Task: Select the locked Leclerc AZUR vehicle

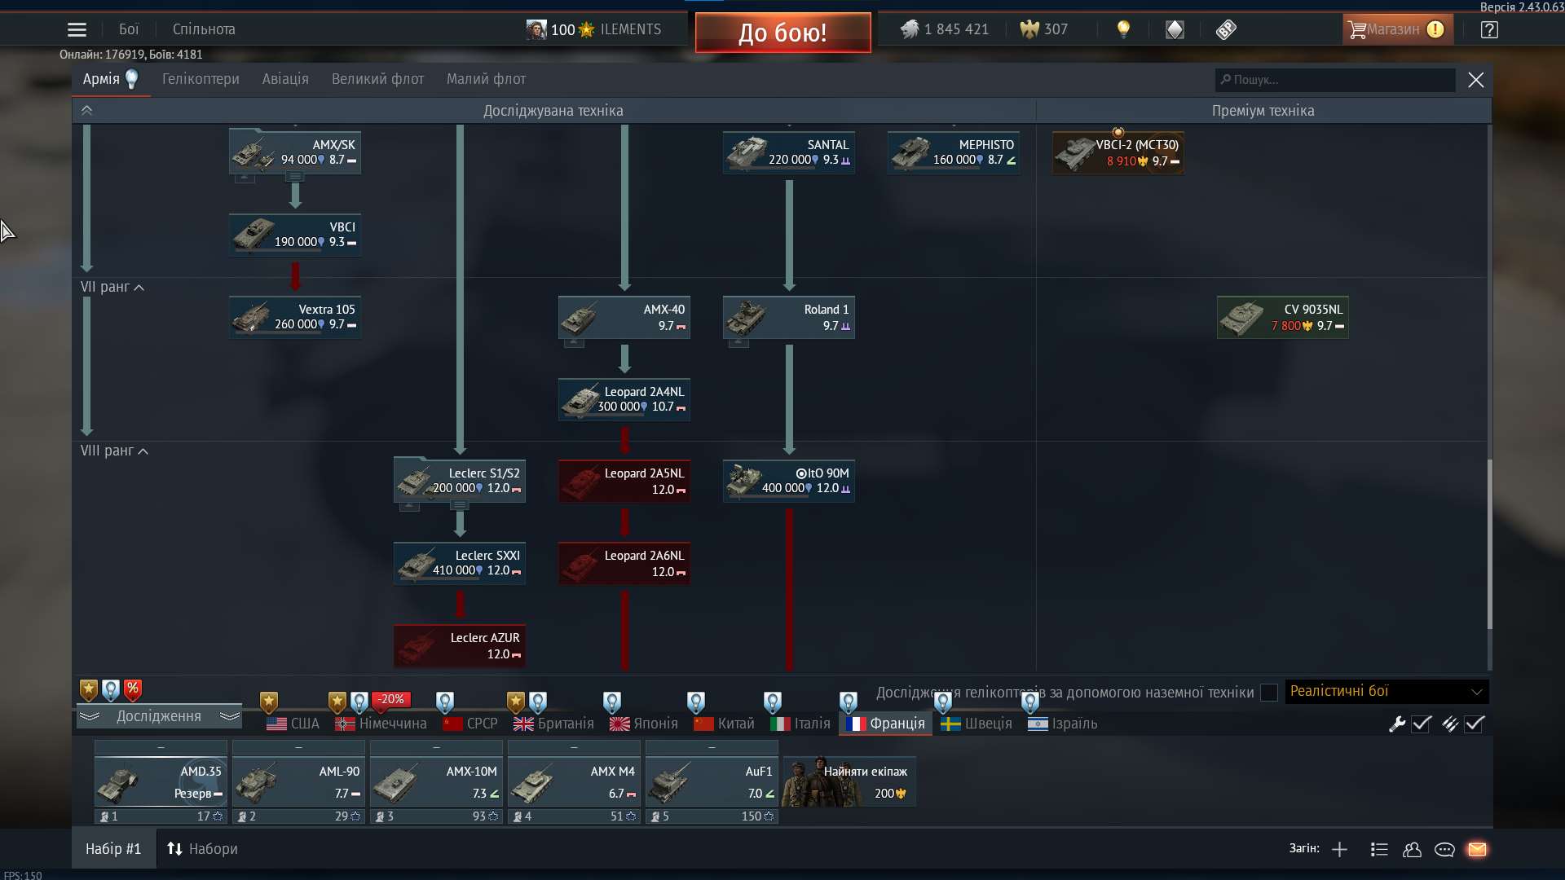Action: [460, 645]
